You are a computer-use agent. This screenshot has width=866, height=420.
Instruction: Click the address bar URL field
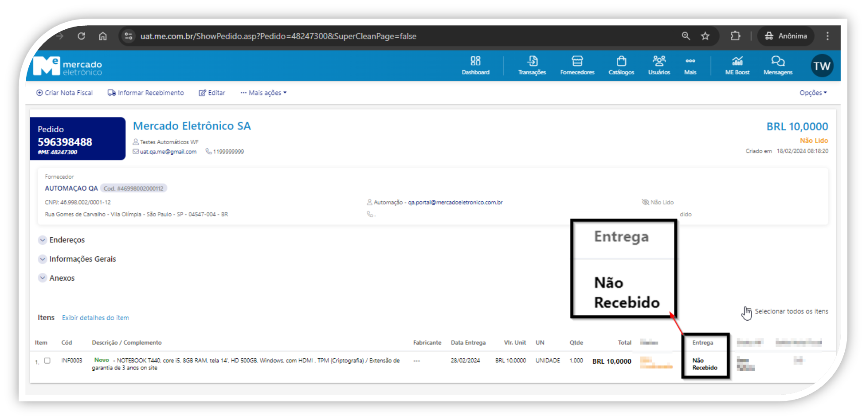pos(278,36)
